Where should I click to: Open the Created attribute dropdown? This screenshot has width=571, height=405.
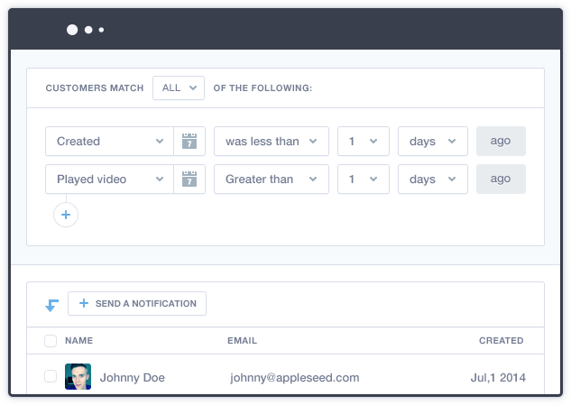tap(110, 142)
